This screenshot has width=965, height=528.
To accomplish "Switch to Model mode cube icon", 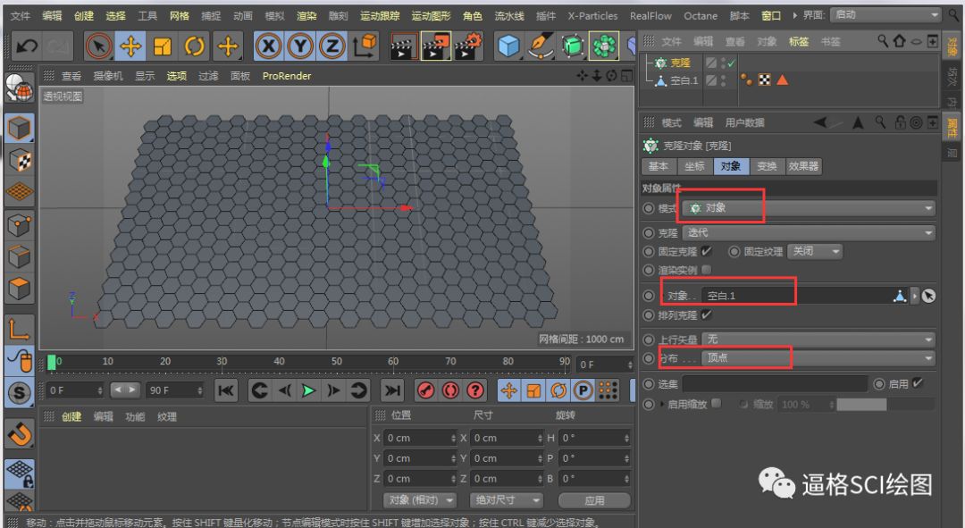I will (19, 128).
